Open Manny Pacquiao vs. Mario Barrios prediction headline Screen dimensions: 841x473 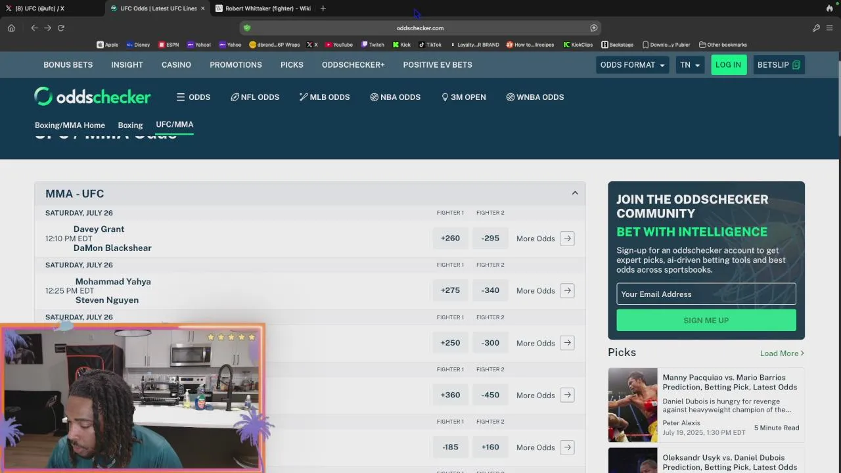pos(729,382)
